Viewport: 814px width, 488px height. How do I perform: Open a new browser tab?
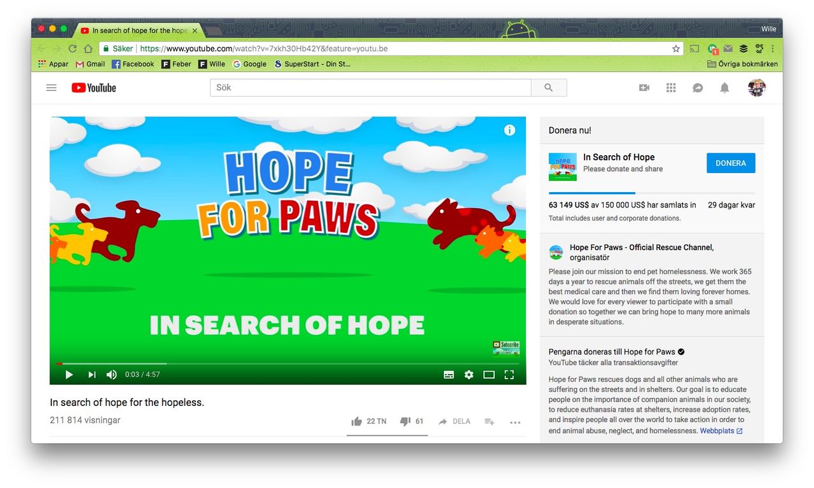[x=214, y=31]
